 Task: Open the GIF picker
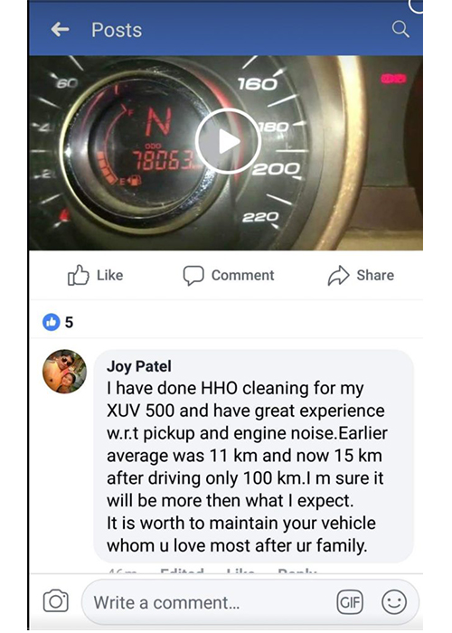click(350, 602)
